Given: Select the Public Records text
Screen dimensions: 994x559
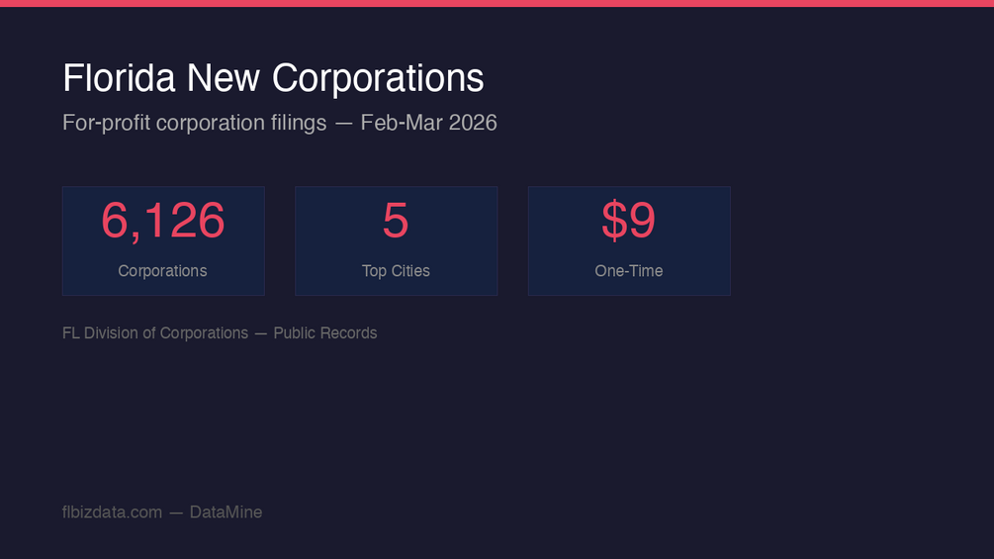Looking at the screenshot, I should click(324, 332).
